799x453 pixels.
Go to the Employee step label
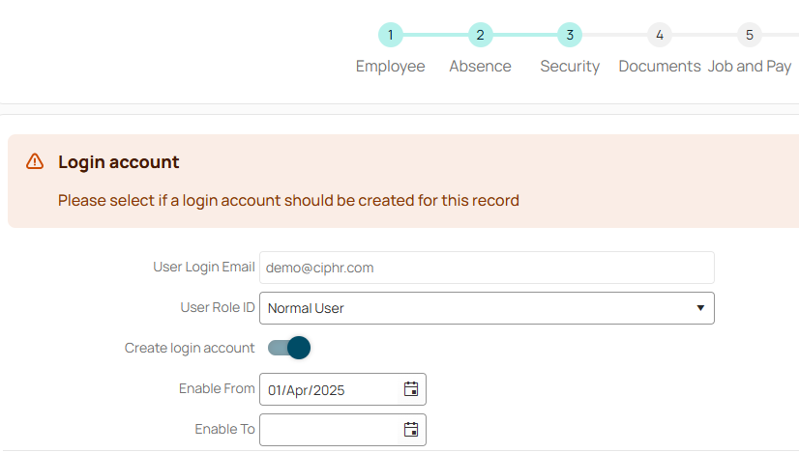(x=391, y=67)
